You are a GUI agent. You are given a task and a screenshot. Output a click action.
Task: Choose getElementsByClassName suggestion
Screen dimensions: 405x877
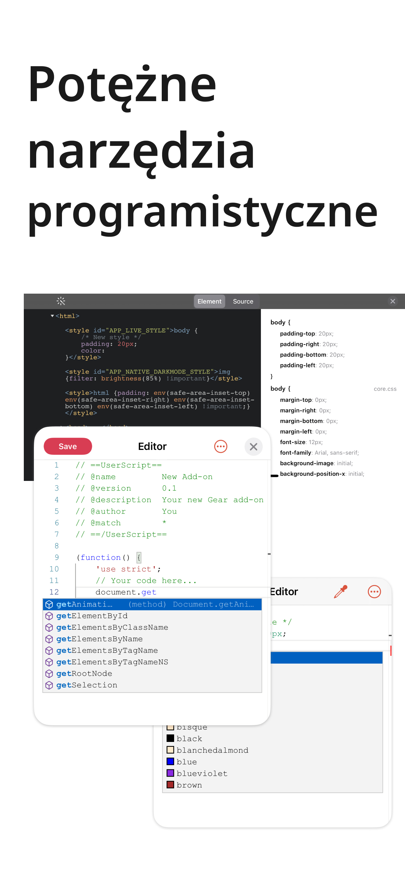[152, 627]
